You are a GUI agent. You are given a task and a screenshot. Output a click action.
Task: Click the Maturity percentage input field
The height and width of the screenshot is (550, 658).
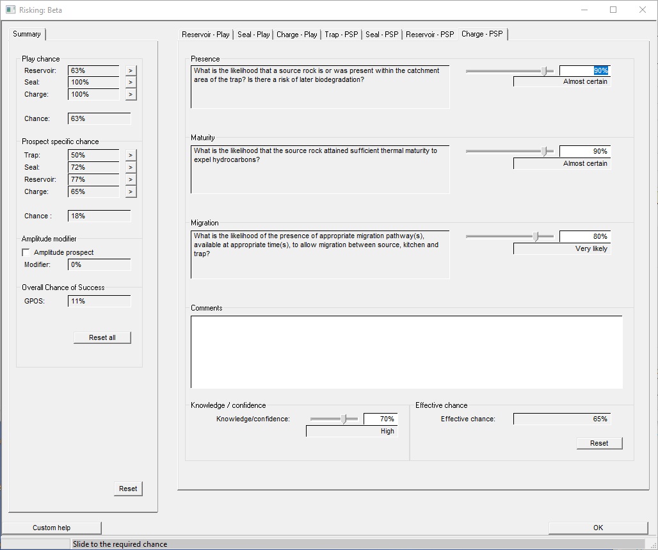pos(584,151)
